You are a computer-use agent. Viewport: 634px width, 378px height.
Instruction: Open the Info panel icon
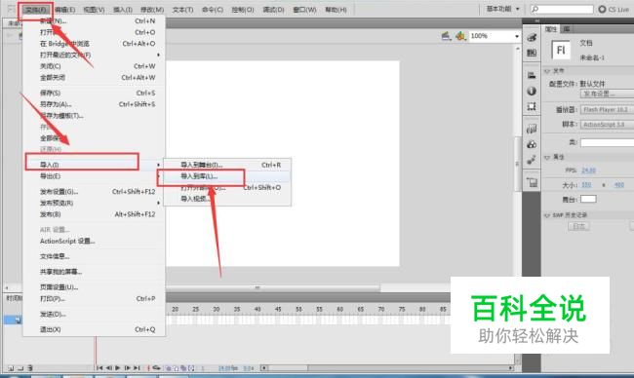tap(532, 91)
